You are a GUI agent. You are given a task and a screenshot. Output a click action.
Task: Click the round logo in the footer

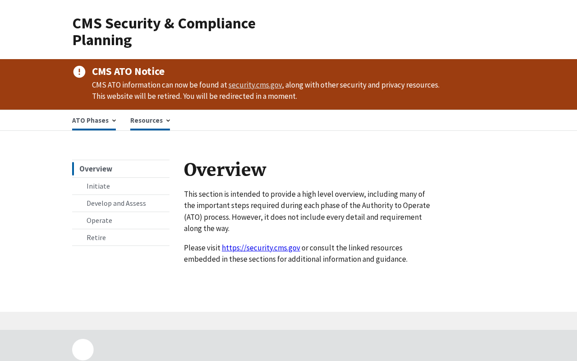(x=83, y=350)
